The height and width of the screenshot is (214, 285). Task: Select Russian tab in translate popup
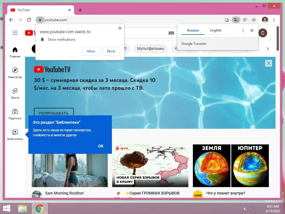[193, 30]
